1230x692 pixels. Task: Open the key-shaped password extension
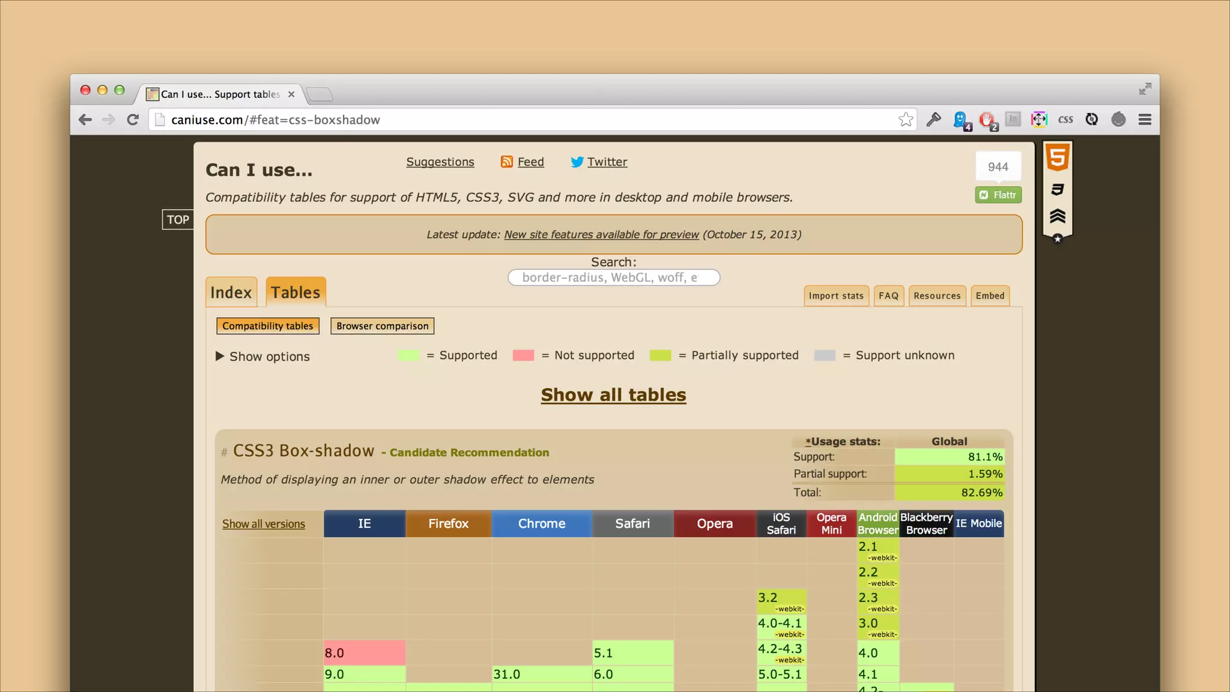[x=933, y=120]
